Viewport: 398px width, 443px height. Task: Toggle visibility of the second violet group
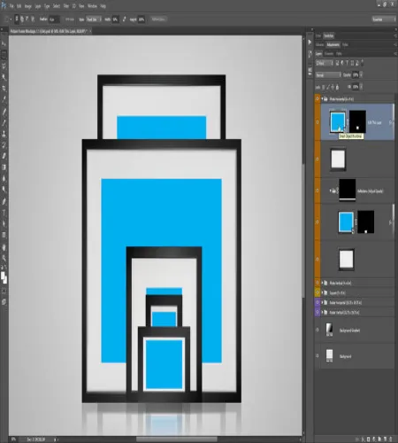(x=318, y=312)
